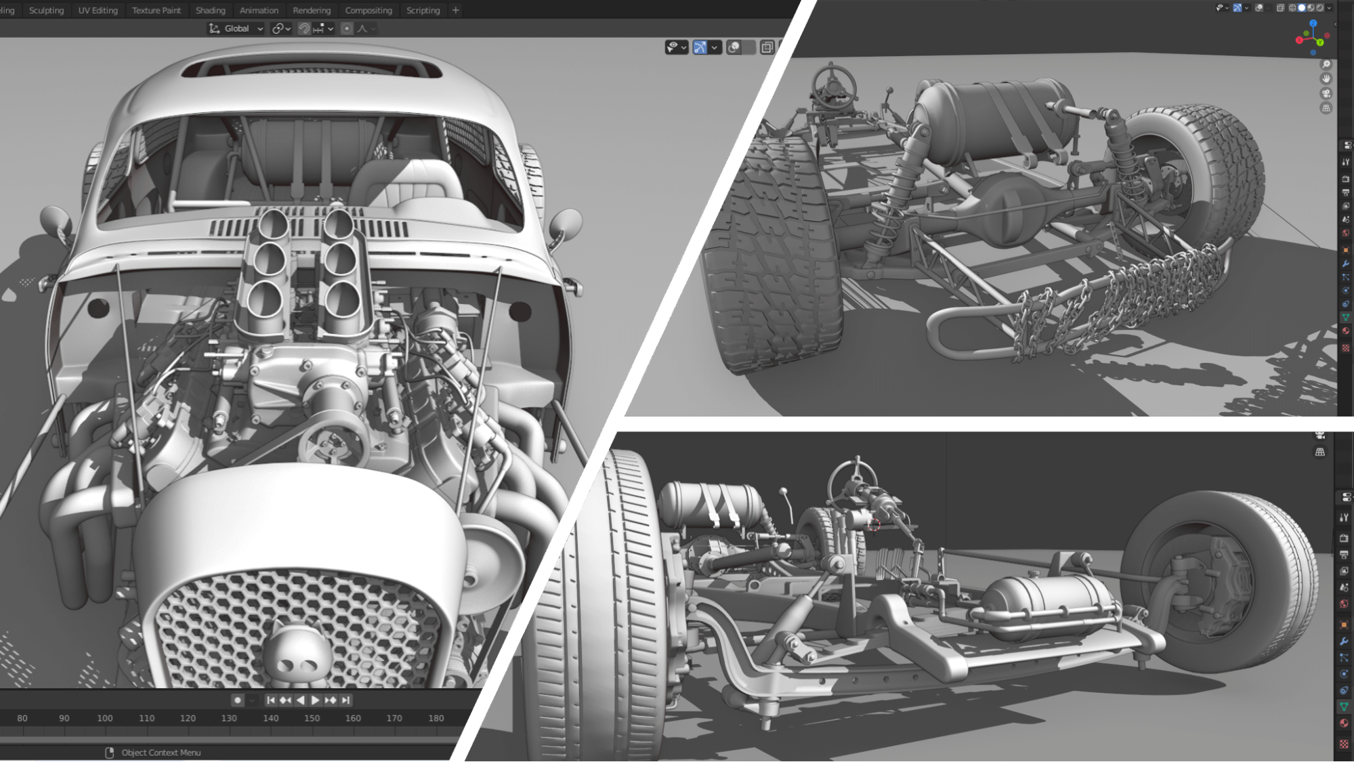Click frame 100 on the timeline ruler
The width and height of the screenshot is (1354, 762).
click(x=105, y=718)
